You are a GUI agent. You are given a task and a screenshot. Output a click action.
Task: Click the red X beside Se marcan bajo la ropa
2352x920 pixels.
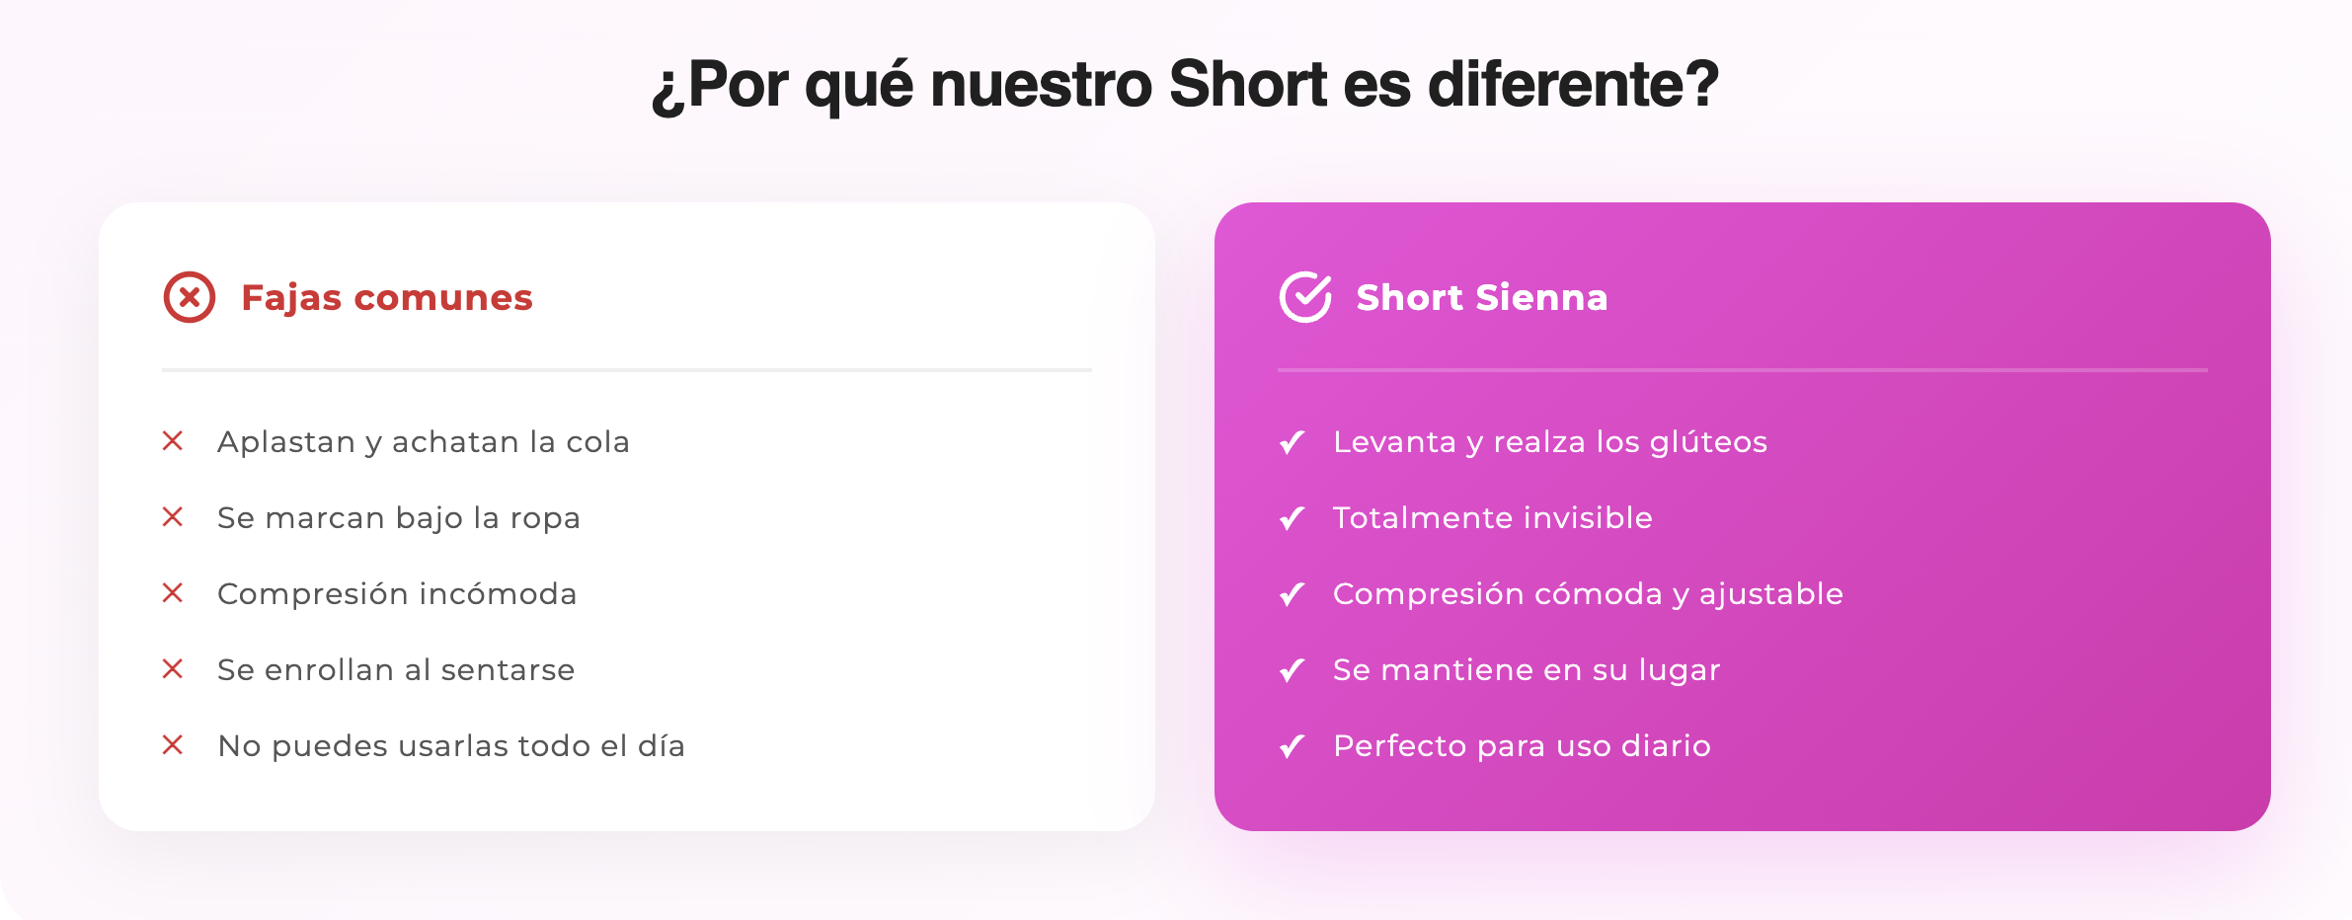173,517
